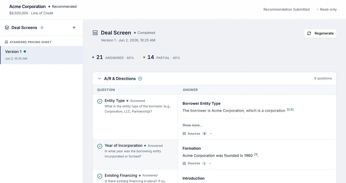Screen dimensions: 346x183
Task: Collapse the A/R & Directions section
Action: point(99,79)
